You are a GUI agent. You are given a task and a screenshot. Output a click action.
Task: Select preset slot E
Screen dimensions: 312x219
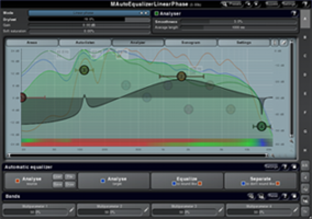305,93
